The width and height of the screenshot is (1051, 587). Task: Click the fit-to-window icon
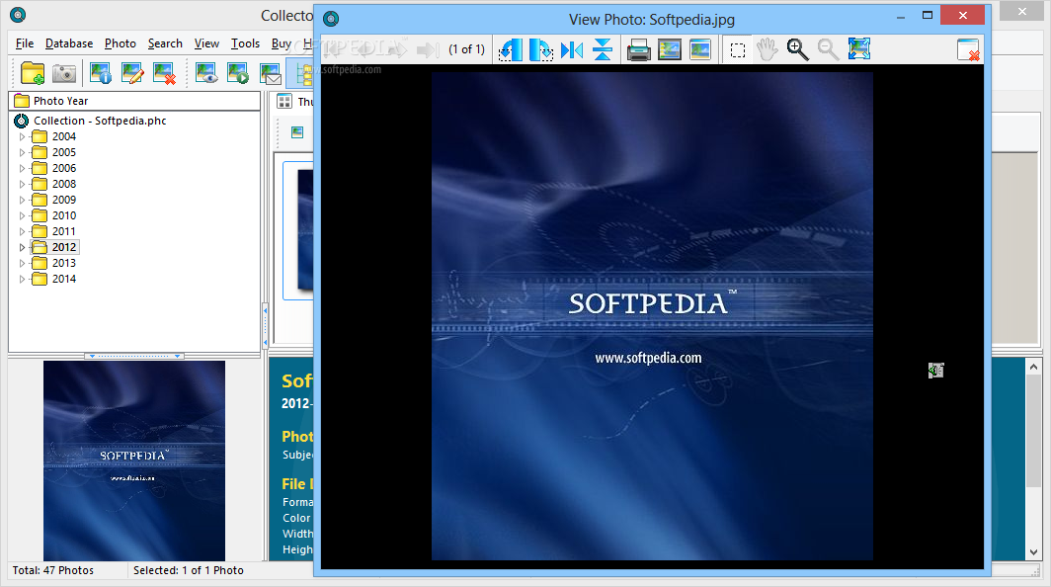859,49
